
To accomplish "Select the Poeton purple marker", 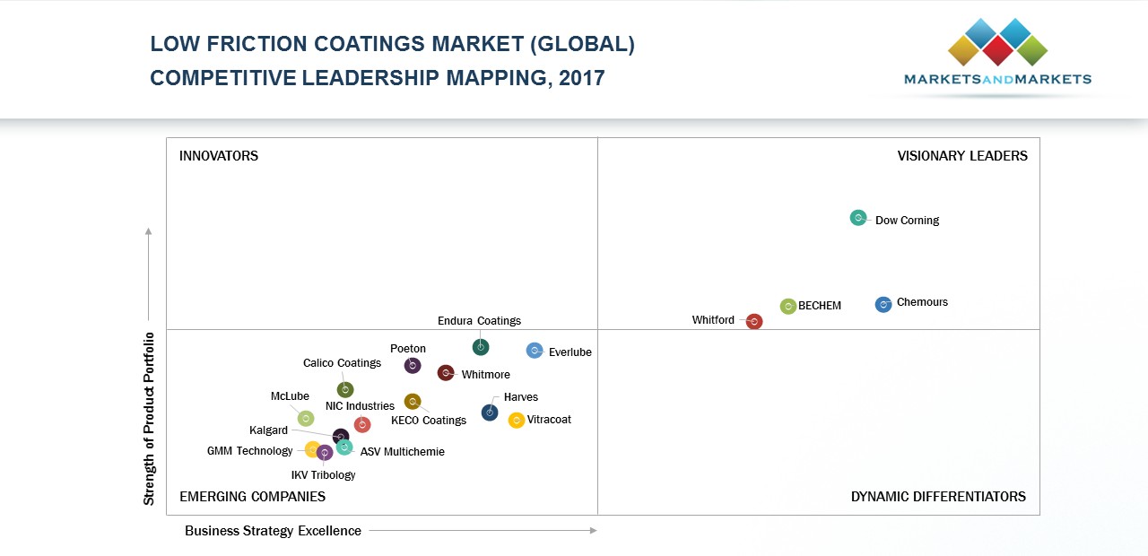I will (413, 365).
